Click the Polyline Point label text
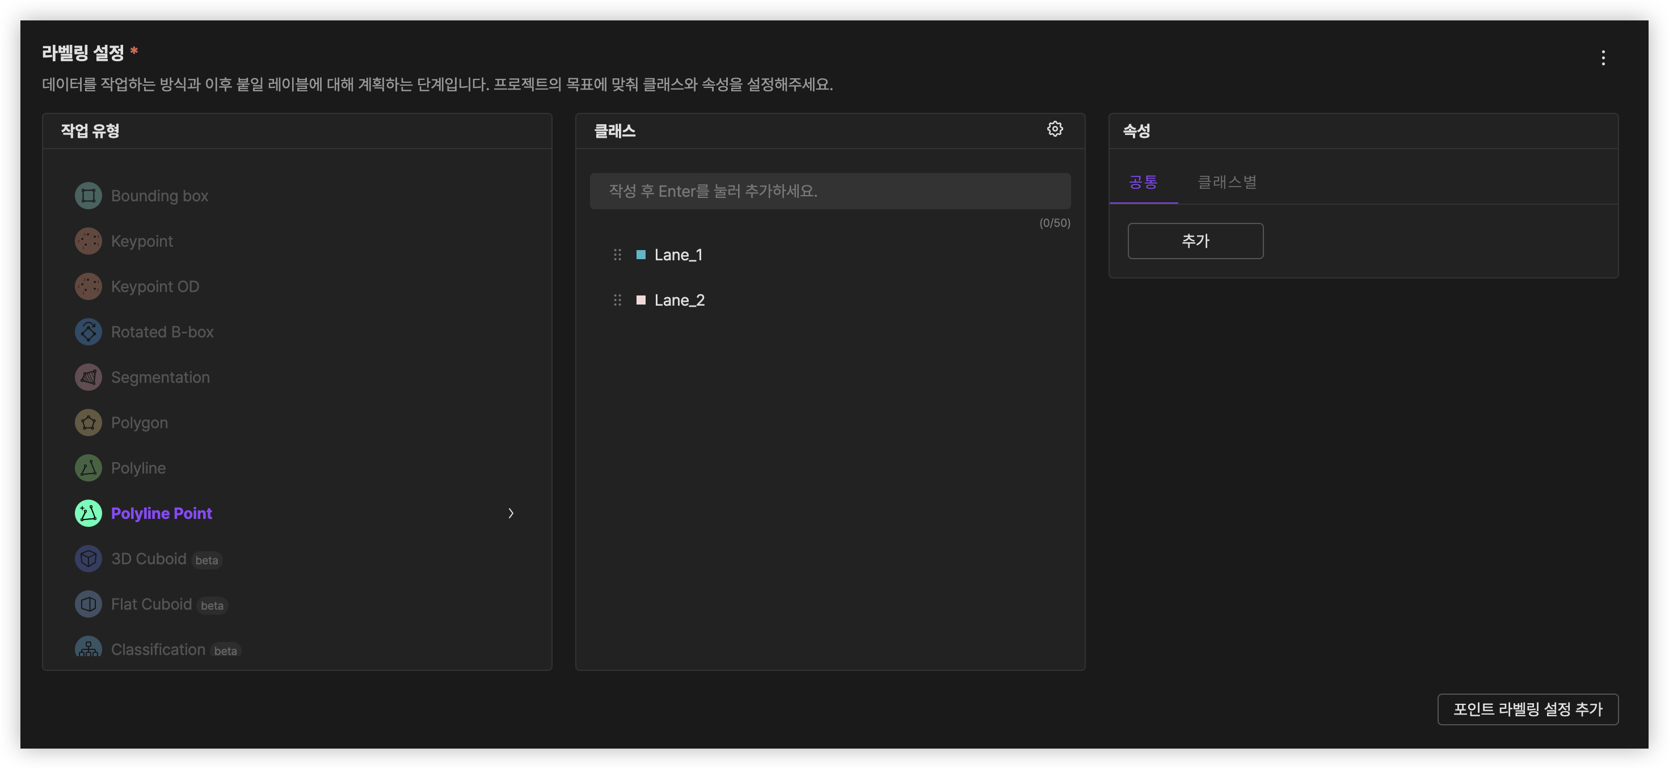Screen dimensions: 1669x769 [161, 514]
